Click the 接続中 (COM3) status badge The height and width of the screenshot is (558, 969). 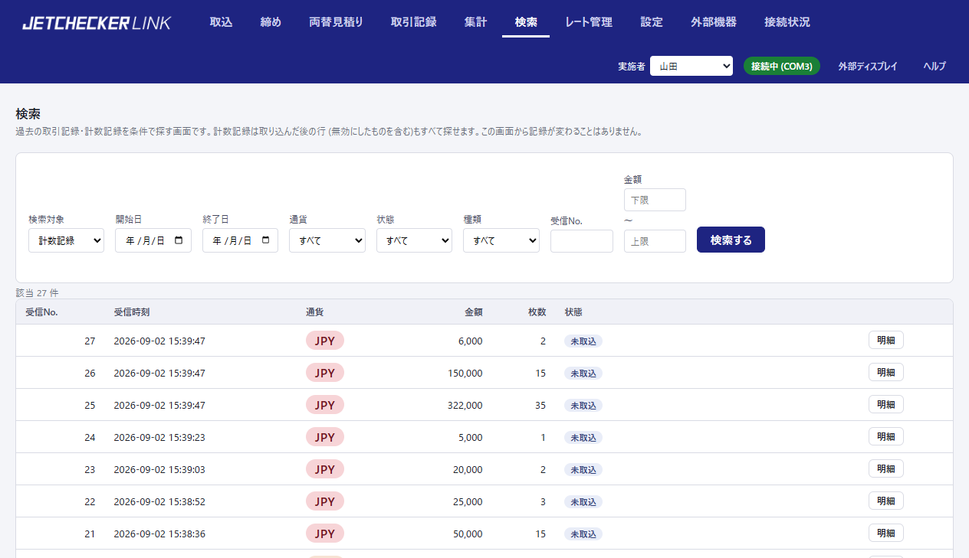(782, 67)
